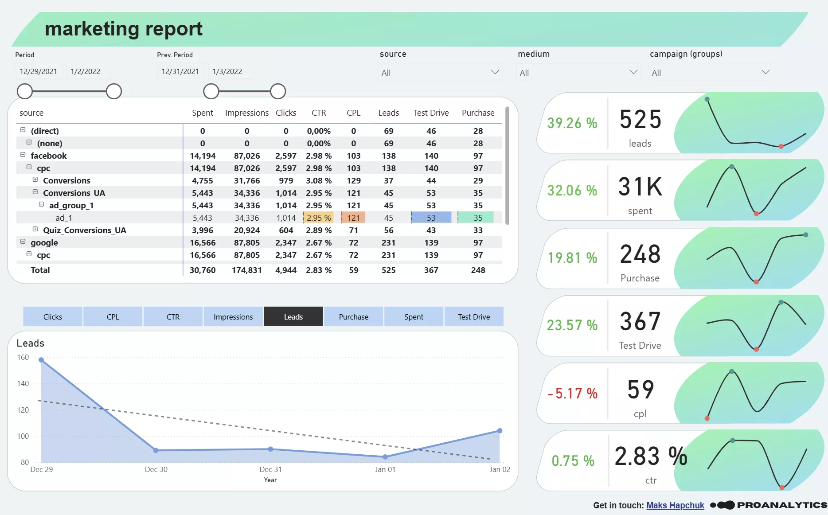Collapse the cpc row under facebook

coord(29,167)
